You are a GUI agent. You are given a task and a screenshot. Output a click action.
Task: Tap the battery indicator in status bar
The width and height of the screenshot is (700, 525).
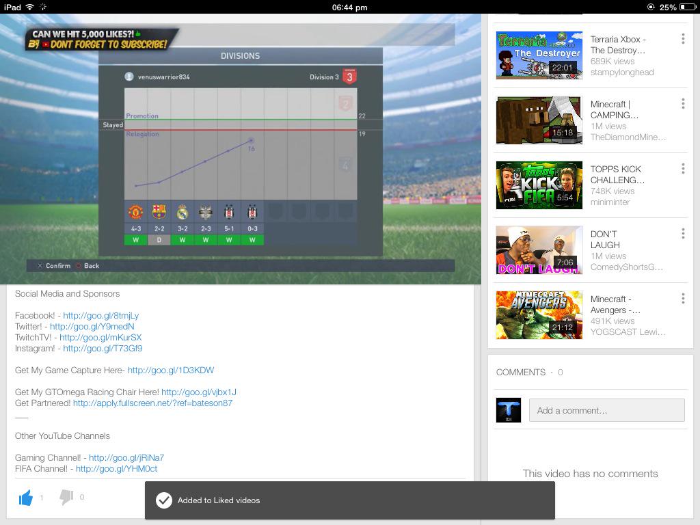click(x=688, y=7)
